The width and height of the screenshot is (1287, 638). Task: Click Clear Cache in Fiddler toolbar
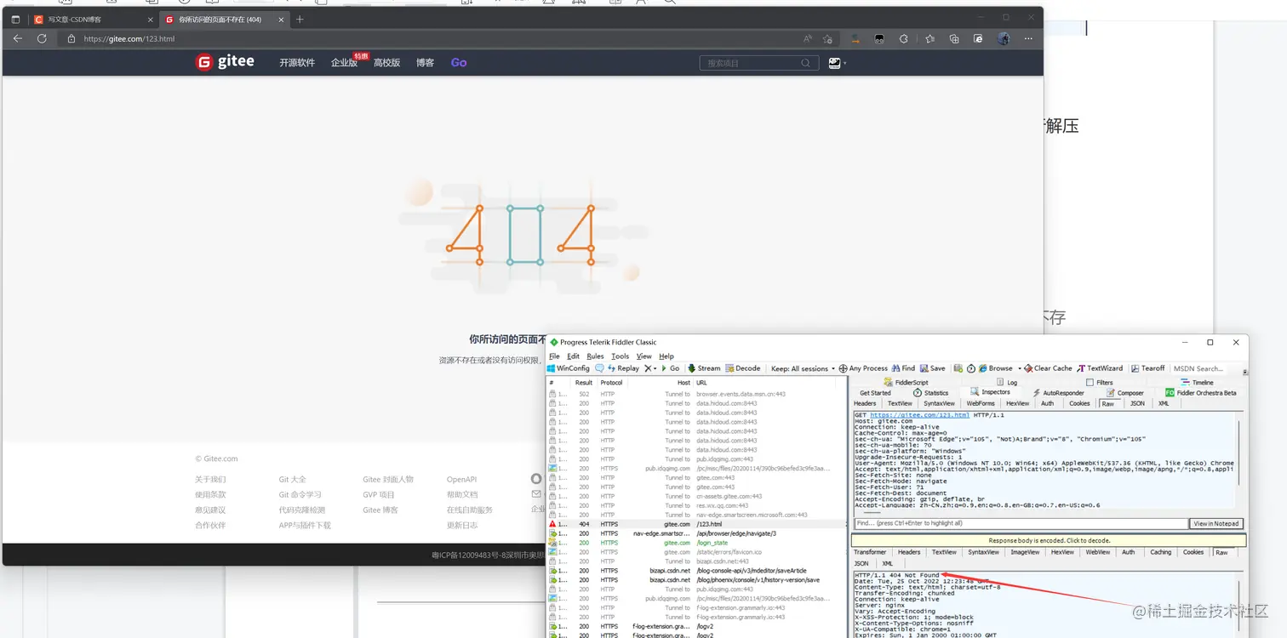1048,368
